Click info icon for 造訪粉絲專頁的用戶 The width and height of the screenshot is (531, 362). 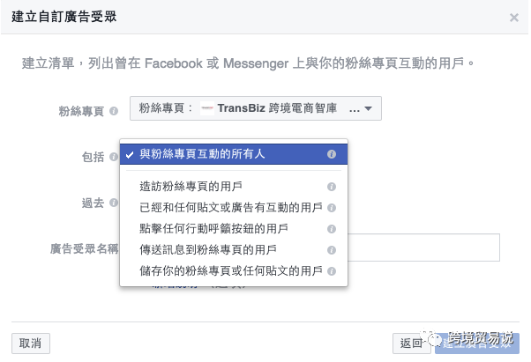tap(332, 187)
